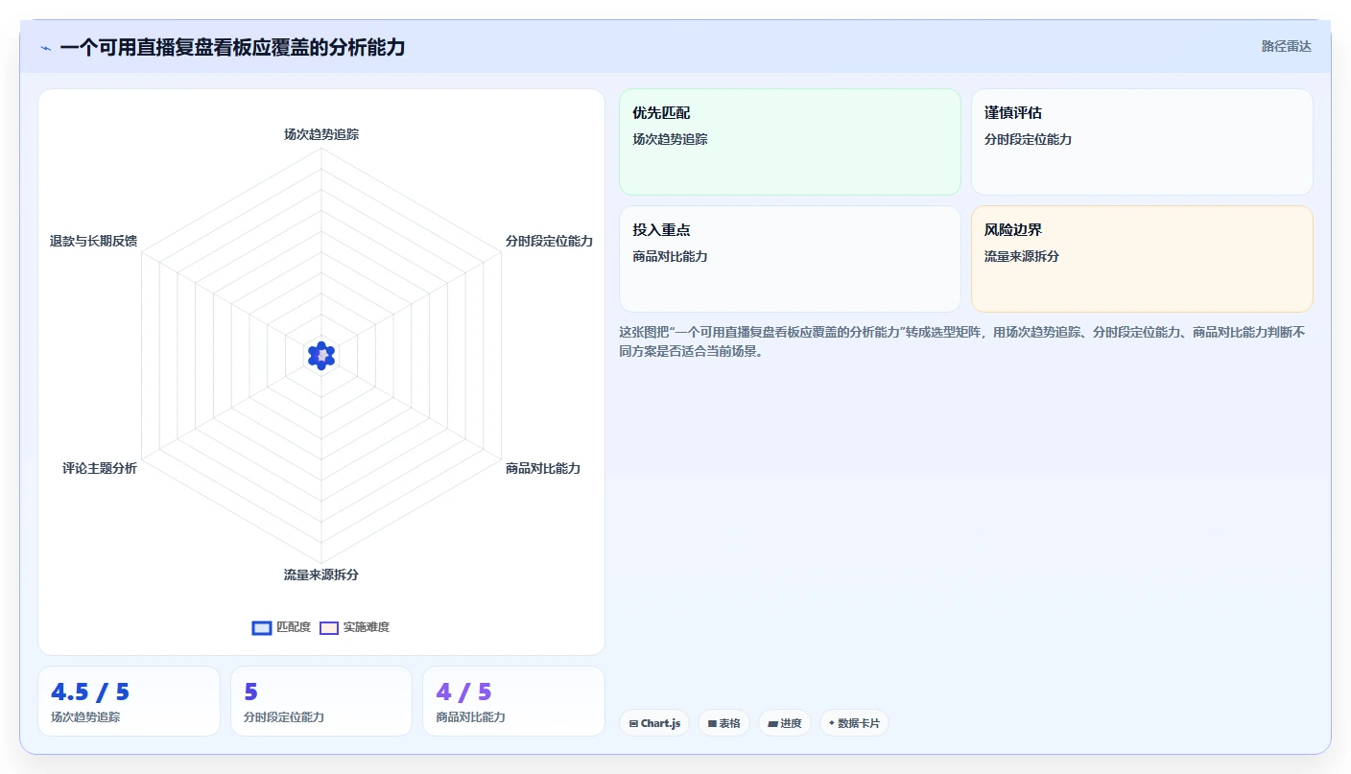Image resolution: width=1351 pixels, height=774 pixels.
Task: Open the 优先匹配 card
Action: point(790,142)
